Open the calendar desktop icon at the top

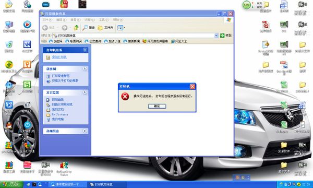click(x=64, y=4)
